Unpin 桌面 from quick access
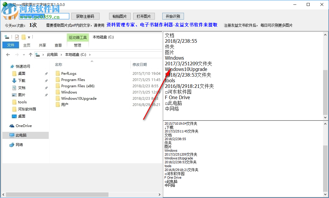Viewport: 329px width, 198px height. pos(46,73)
